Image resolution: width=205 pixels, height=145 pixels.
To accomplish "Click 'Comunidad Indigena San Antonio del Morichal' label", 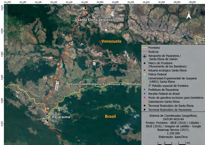I will coord(105,84).
